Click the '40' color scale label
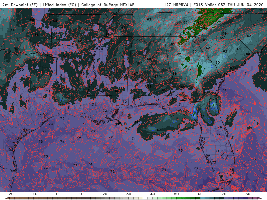The height and width of the screenshot is (200, 267). click(153, 194)
